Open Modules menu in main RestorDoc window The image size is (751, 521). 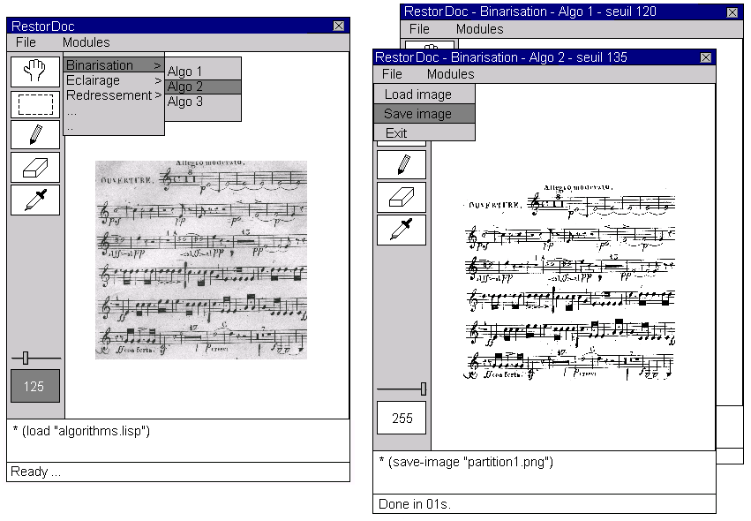pyautogui.click(x=86, y=42)
